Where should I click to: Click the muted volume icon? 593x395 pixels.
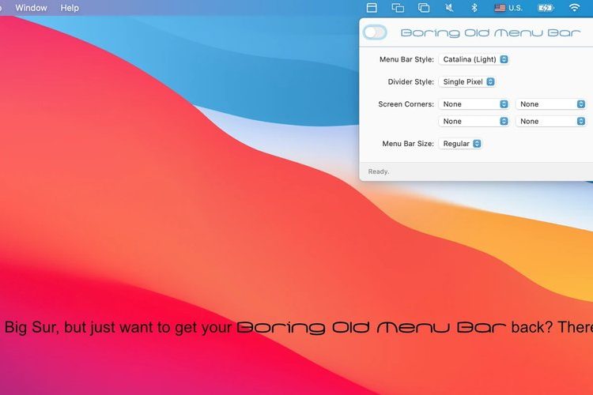click(x=449, y=8)
